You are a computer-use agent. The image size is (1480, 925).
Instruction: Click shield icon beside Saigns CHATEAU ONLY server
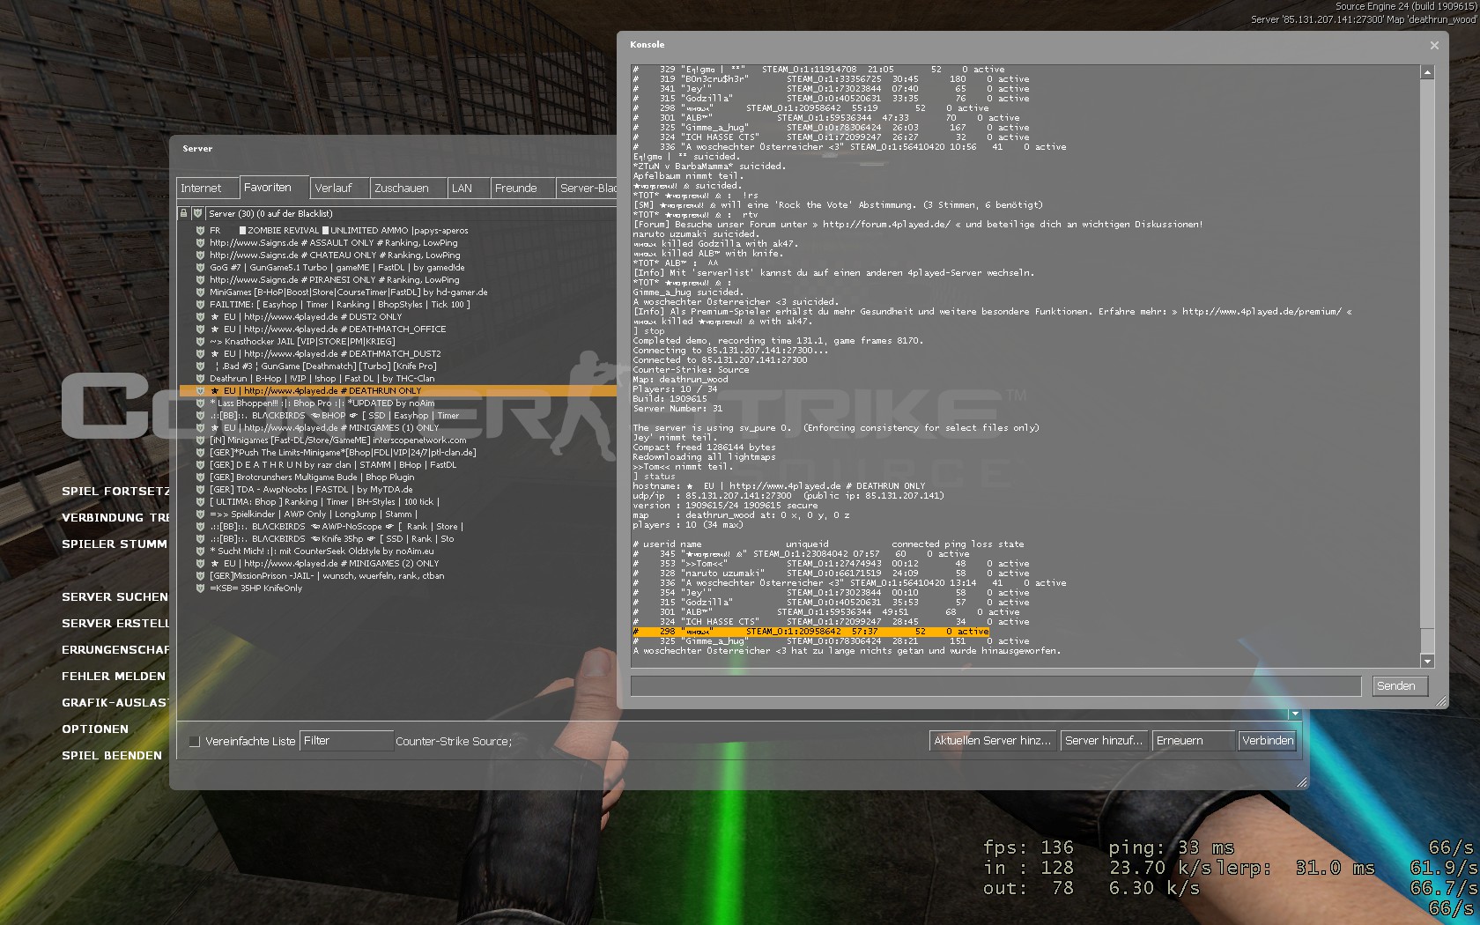click(200, 255)
